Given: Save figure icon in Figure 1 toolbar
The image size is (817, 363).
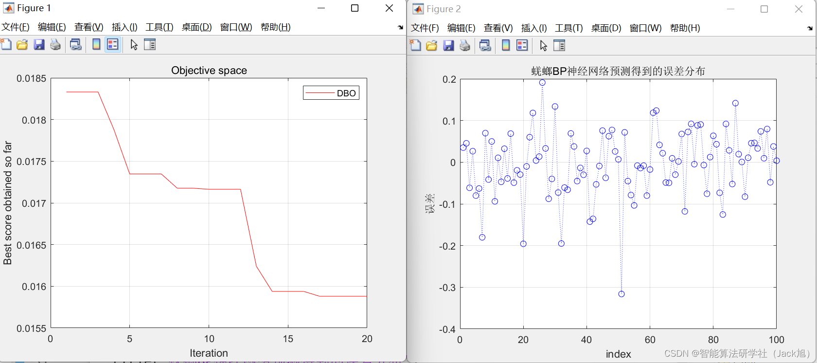Looking at the screenshot, I should coord(39,45).
